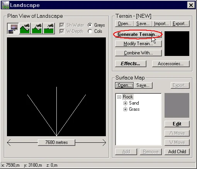Click the grey surface colour preview swatch
This screenshot has width=197, height=169.
pyautogui.click(x=177, y=105)
